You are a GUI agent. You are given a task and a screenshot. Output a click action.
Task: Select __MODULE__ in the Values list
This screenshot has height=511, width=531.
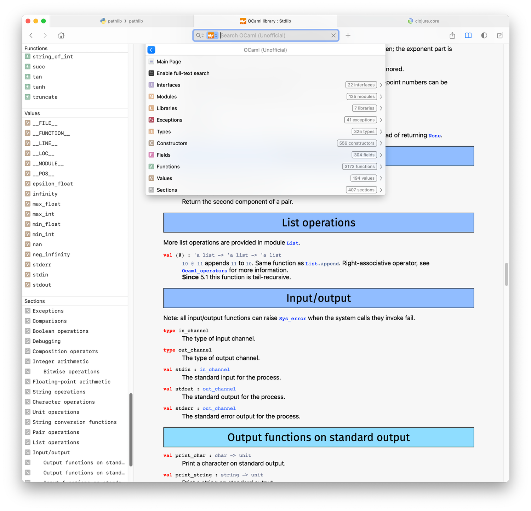tap(48, 164)
